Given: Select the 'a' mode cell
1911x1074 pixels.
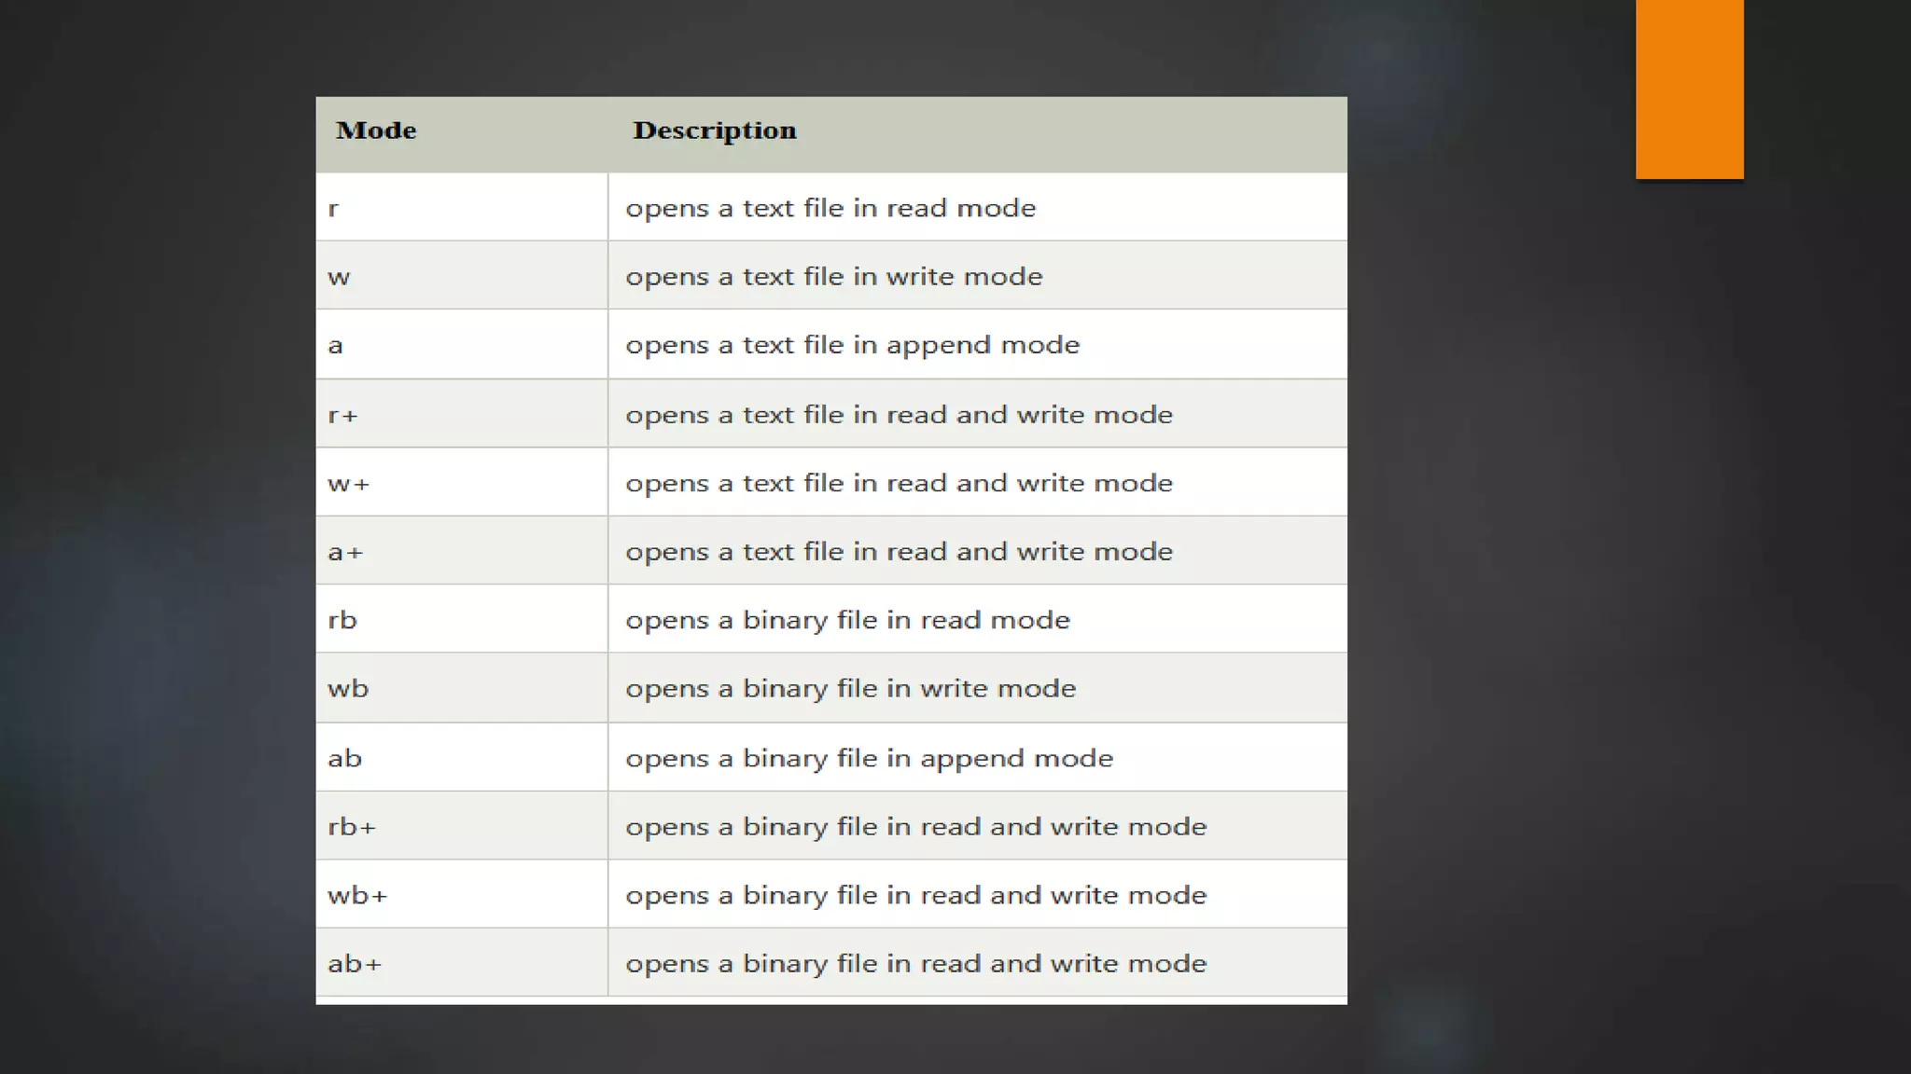Looking at the screenshot, I should coord(335,346).
